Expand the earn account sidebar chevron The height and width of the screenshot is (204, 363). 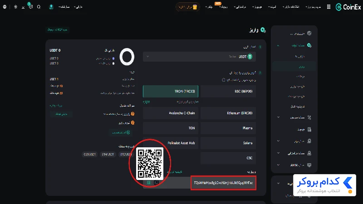pyautogui.click(x=278, y=153)
